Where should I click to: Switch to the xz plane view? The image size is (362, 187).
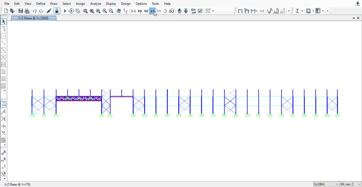pos(146,11)
